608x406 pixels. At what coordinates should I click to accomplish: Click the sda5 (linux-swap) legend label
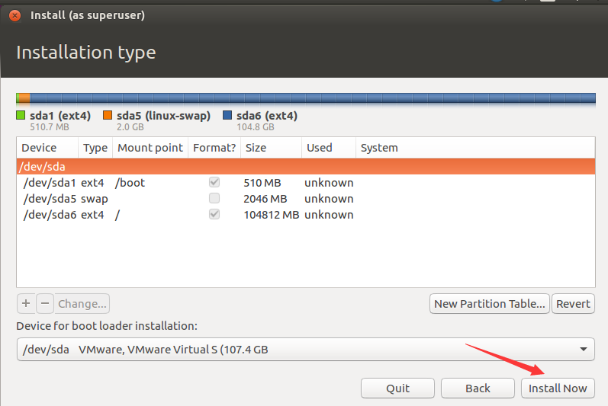click(x=163, y=116)
